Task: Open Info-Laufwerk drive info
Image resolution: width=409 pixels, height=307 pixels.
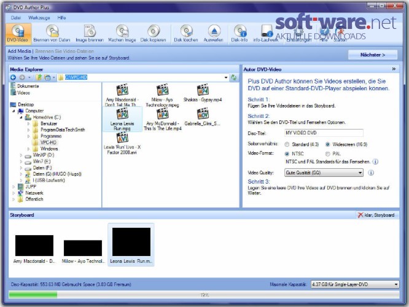Action: 265,33
